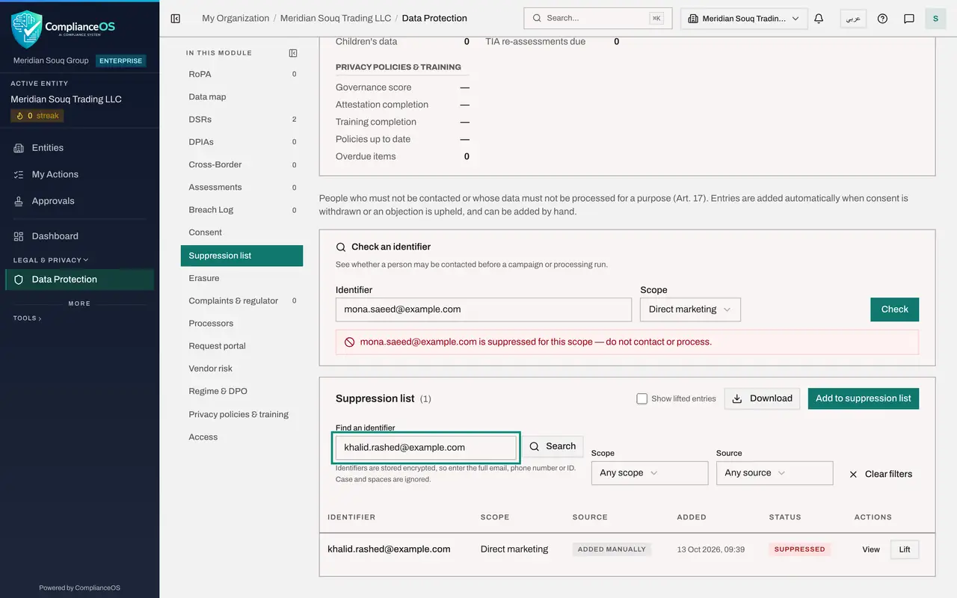Screen dimensions: 957x598
Task: Click Add to suppression list button
Action: 864,398
